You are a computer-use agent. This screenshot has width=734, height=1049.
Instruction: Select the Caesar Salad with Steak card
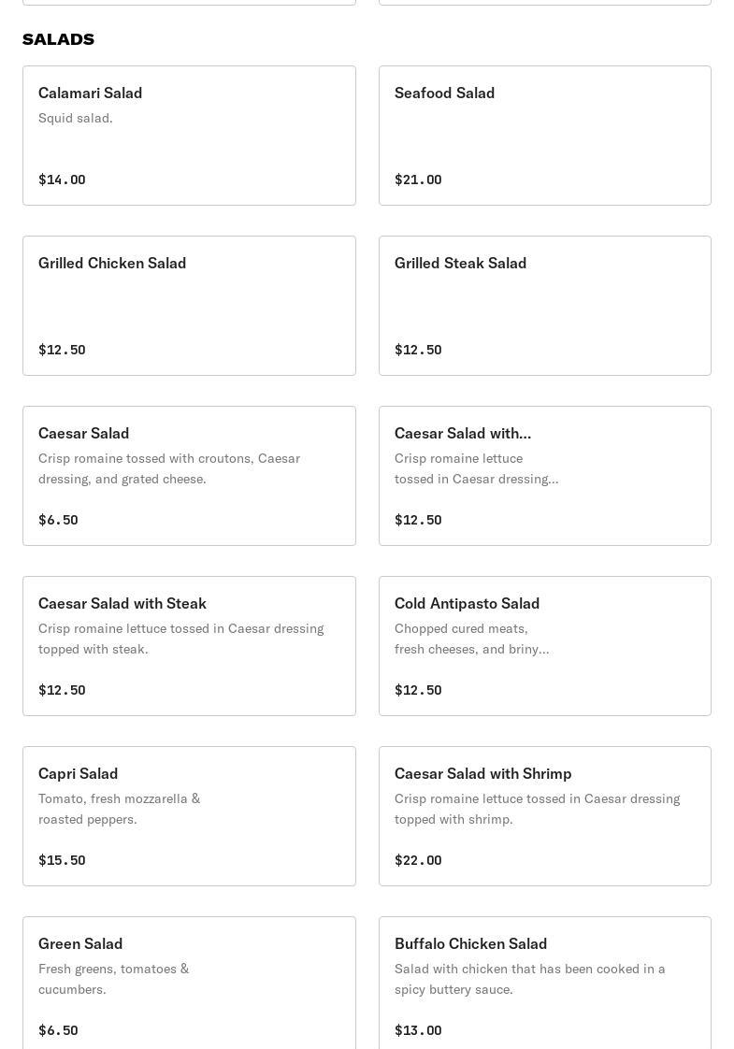point(189,646)
